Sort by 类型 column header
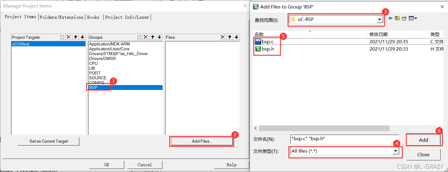This screenshot has width=448, height=172. click(x=436, y=34)
